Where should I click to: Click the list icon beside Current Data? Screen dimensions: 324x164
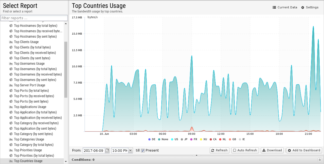click(274, 8)
